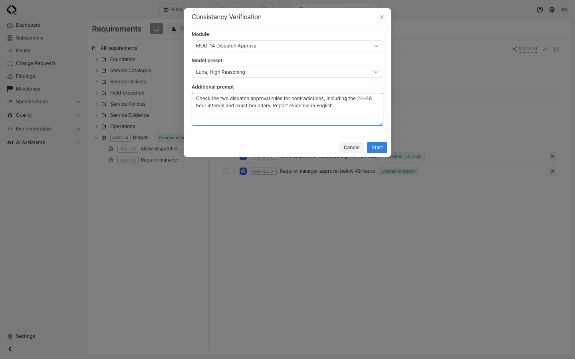Open the gear settings icon in top bar
The width and height of the screenshot is (575, 359).
(x=552, y=10)
